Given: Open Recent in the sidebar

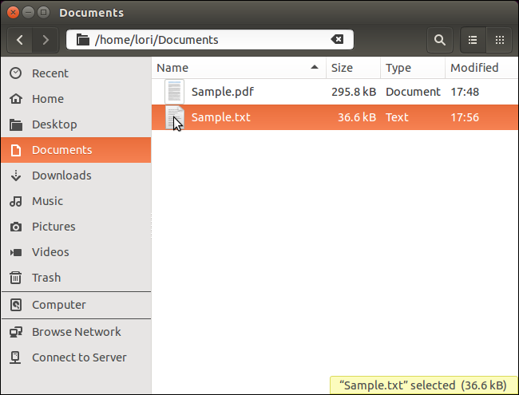Looking at the screenshot, I should click(x=50, y=73).
